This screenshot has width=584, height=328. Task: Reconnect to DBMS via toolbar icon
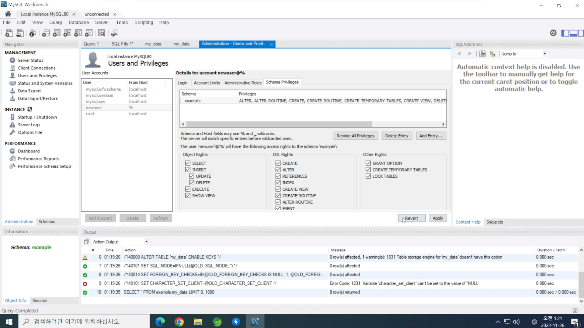[115, 33]
